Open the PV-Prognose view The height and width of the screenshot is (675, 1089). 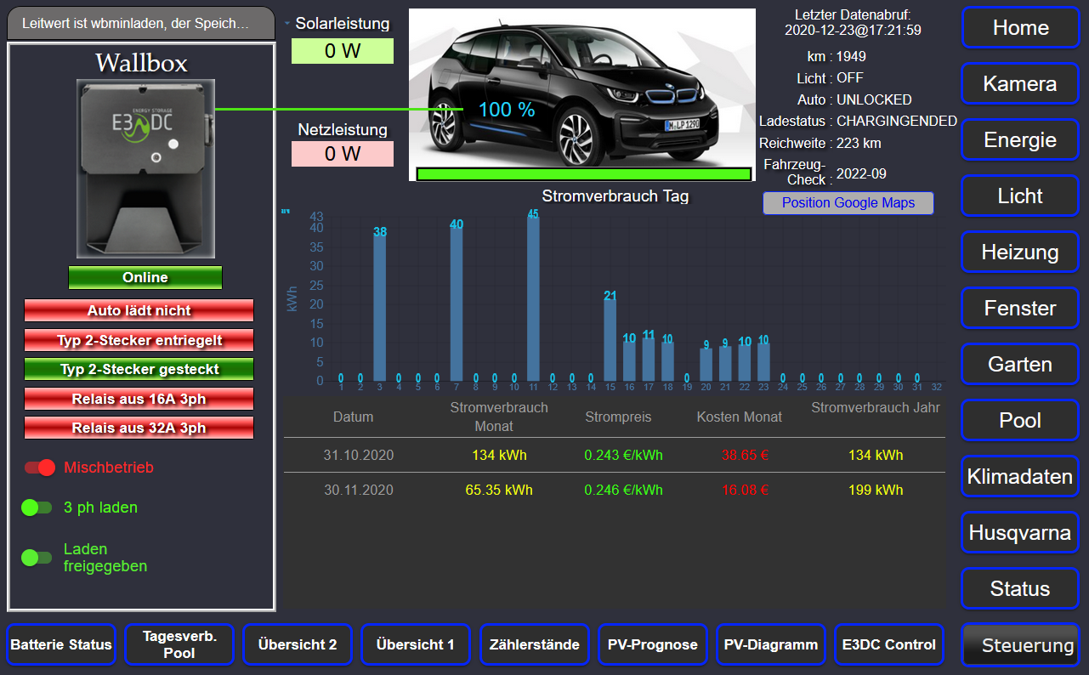(x=652, y=644)
